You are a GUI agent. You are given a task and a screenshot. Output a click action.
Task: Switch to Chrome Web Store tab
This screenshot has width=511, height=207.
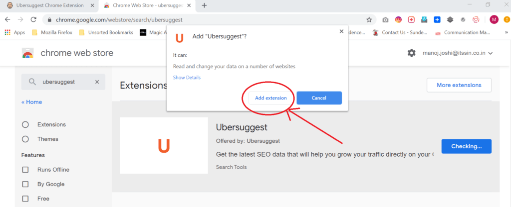tap(147, 5)
